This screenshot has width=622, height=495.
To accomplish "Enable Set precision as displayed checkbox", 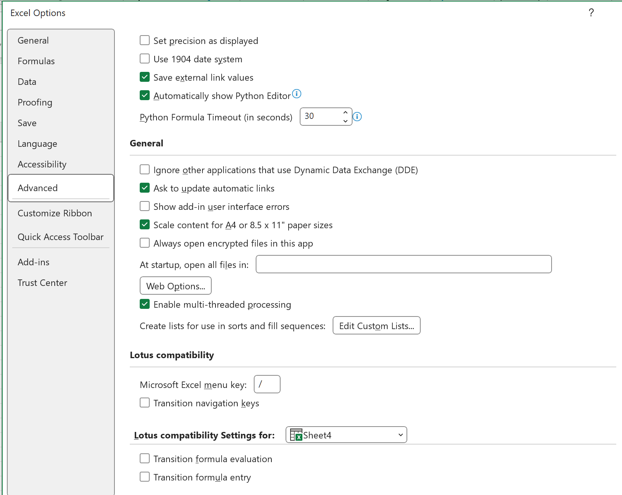I will (x=145, y=41).
